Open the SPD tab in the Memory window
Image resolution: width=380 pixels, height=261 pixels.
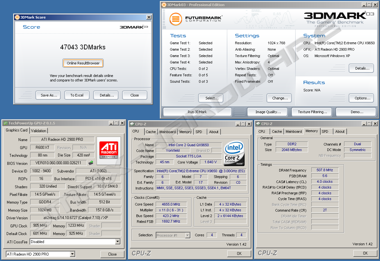325,131
